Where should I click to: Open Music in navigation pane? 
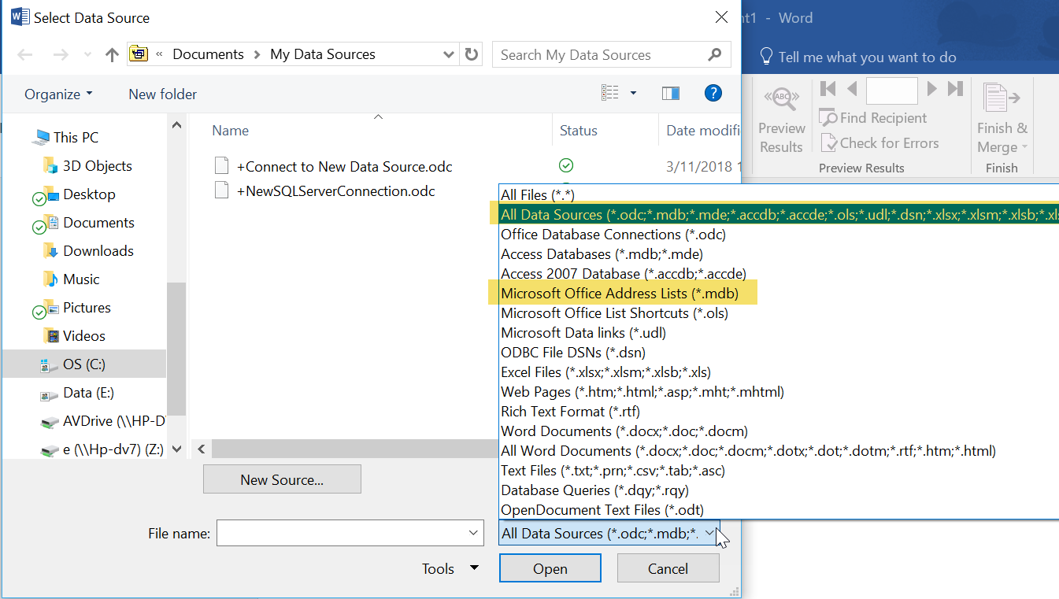click(81, 279)
